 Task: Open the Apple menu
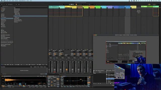pos(2,1)
